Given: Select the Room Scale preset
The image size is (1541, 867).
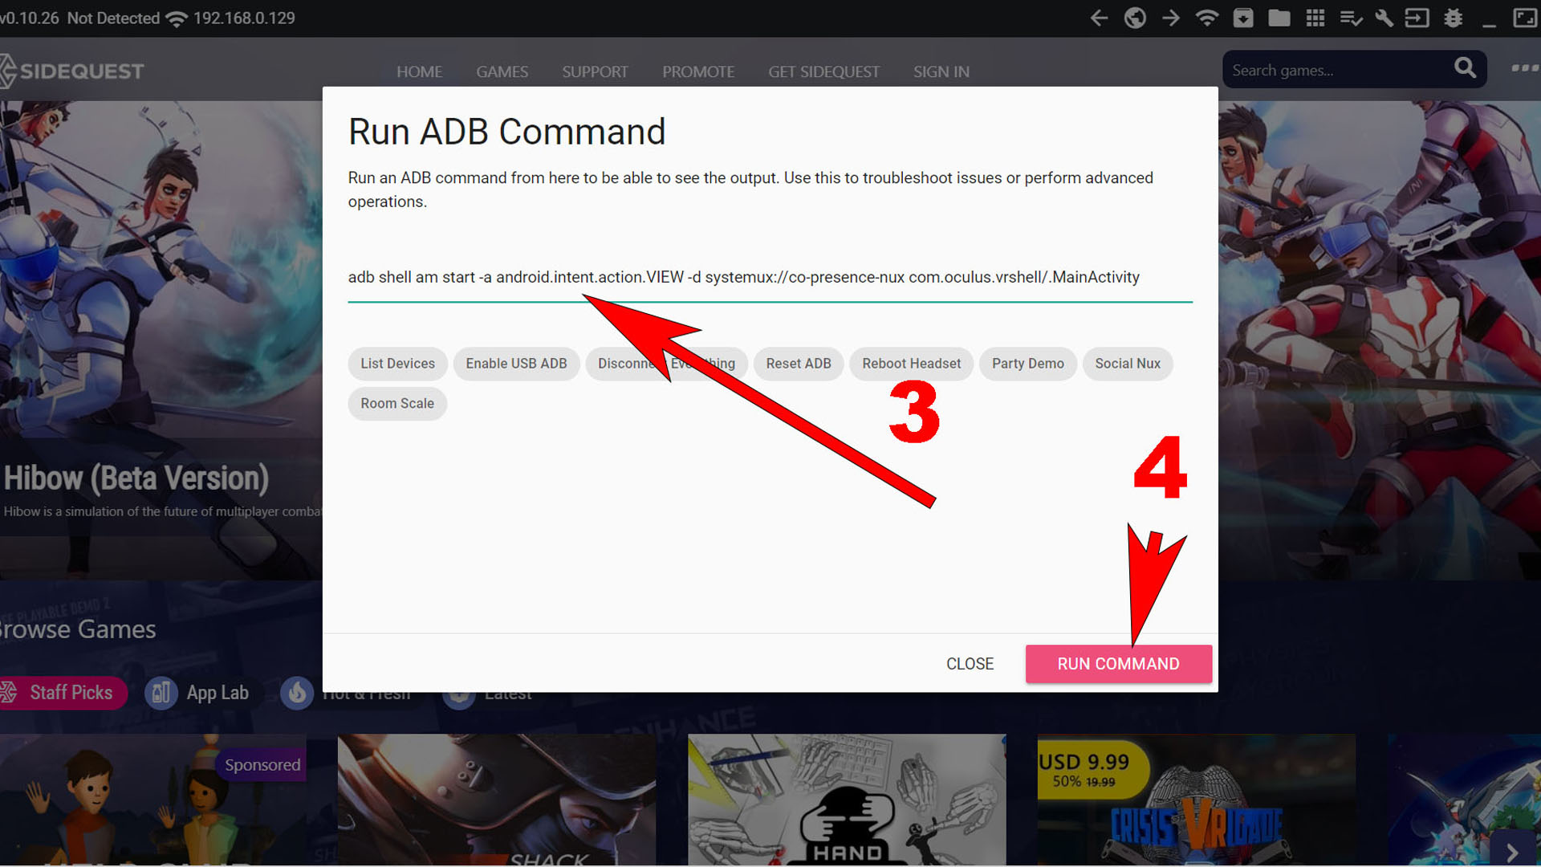Looking at the screenshot, I should point(397,404).
